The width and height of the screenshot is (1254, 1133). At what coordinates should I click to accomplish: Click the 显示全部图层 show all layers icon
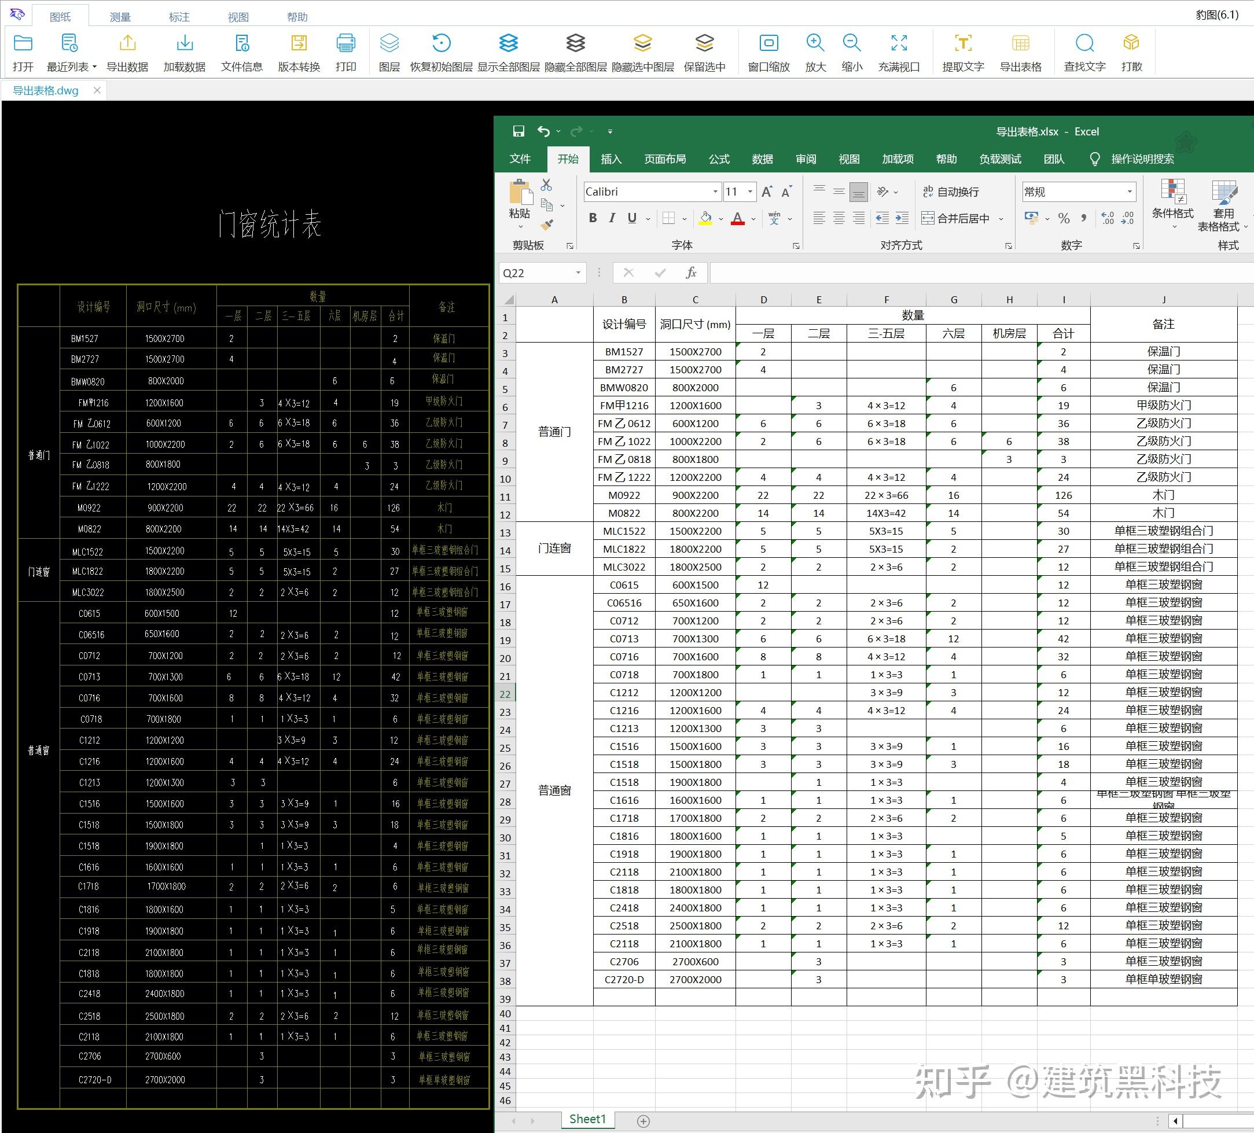click(x=509, y=52)
